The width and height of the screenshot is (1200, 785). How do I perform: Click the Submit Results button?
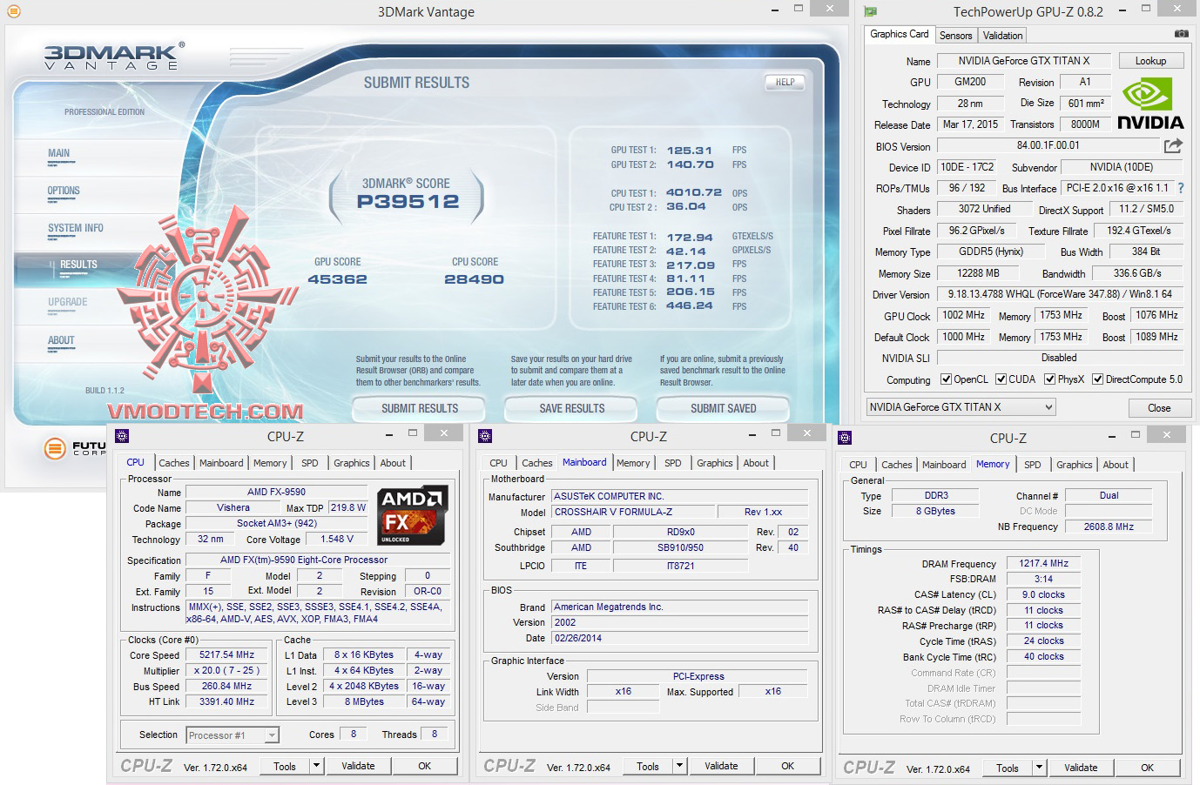pyautogui.click(x=420, y=408)
